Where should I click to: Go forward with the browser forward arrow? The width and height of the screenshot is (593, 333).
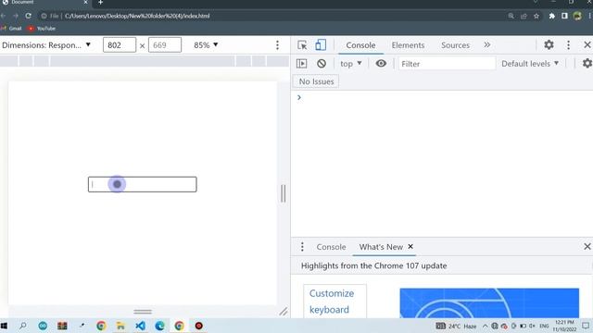point(16,16)
